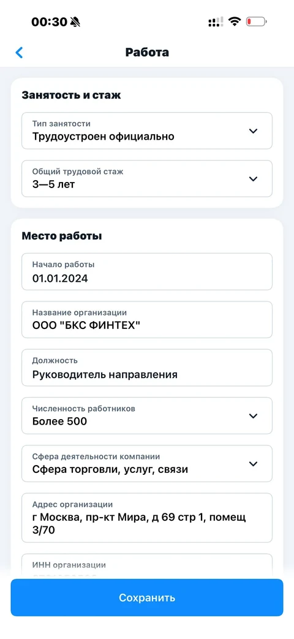This screenshot has height=639, width=294.
Task: Open the Трудоустроен официально dropdown field
Action: pyautogui.click(x=147, y=131)
